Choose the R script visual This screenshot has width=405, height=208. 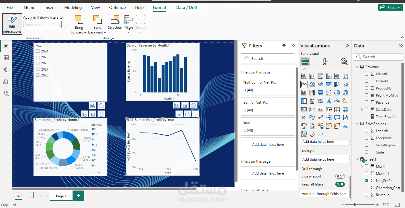point(304,118)
